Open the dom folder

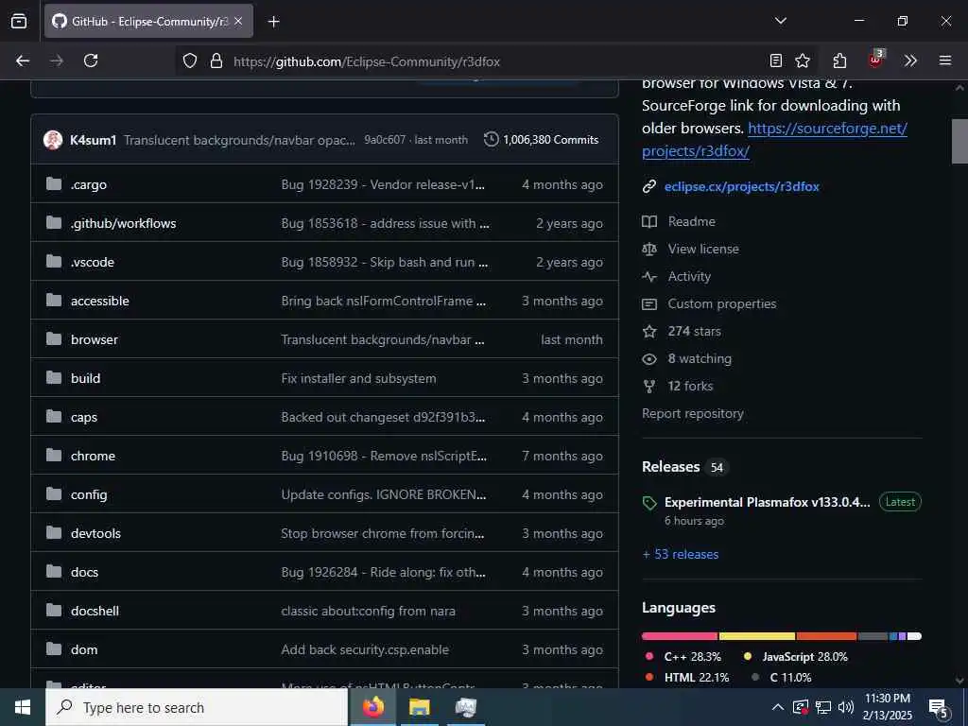pyautogui.click(x=84, y=649)
